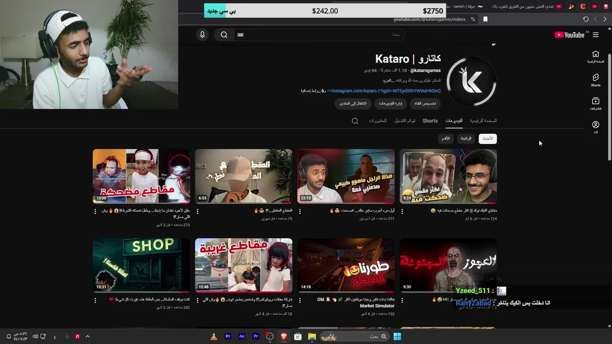Open the 23:12 video thumbnail
This screenshot has height=344, width=612.
tap(346, 176)
